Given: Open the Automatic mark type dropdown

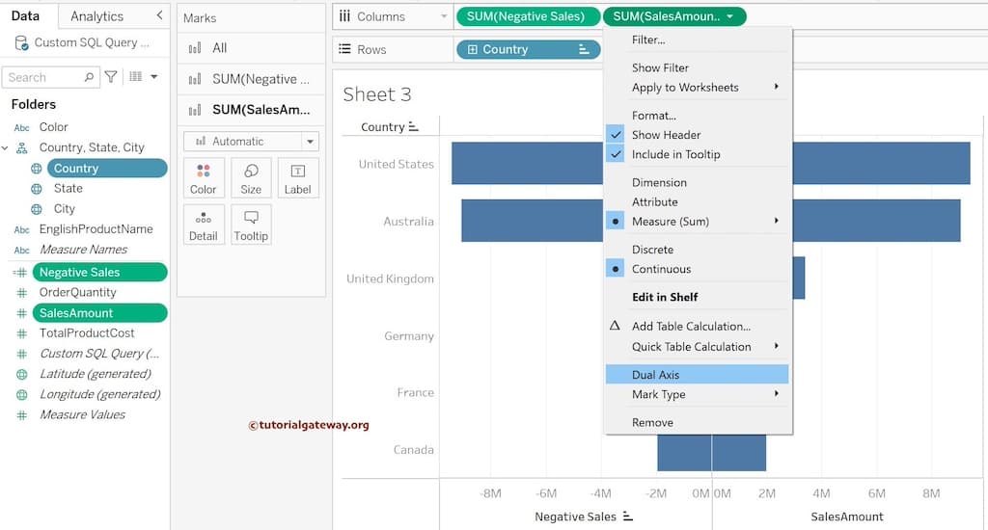Looking at the screenshot, I should (310, 142).
